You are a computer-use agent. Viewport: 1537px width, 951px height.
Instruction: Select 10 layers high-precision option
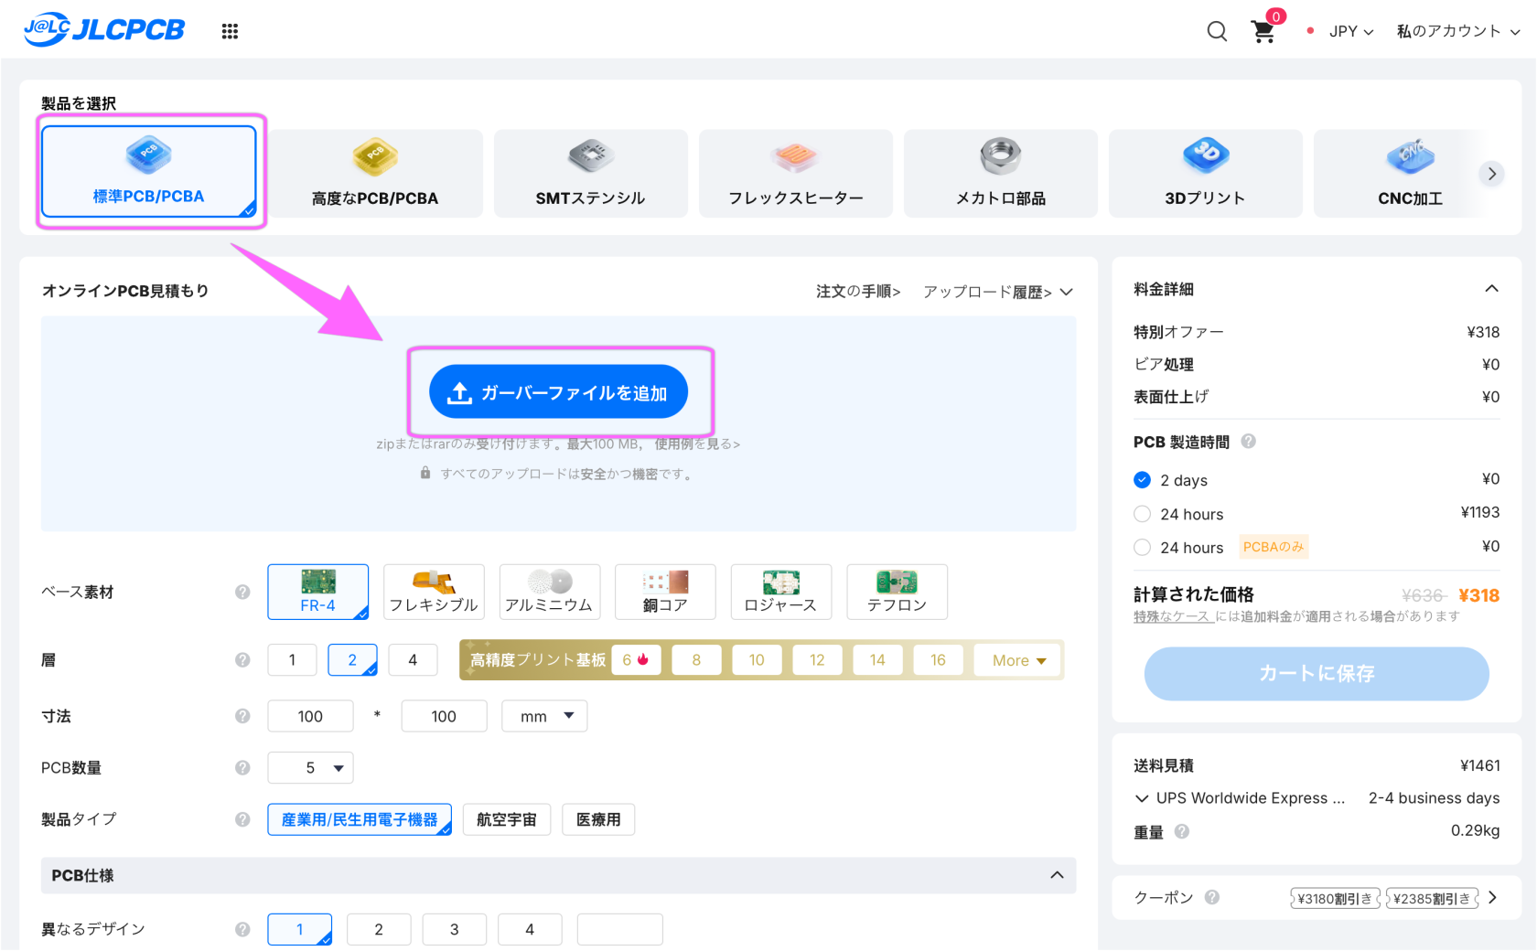click(x=757, y=660)
